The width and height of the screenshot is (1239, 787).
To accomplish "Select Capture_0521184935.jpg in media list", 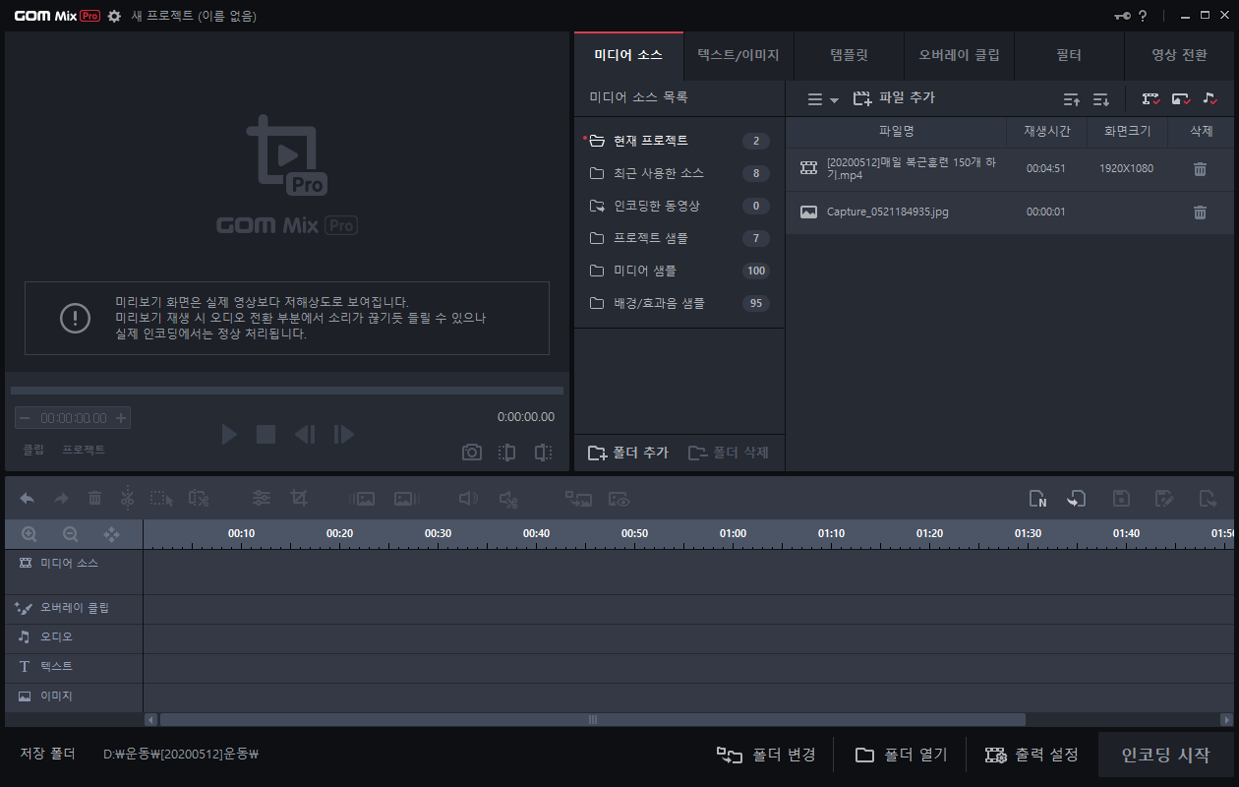I will point(1010,212).
